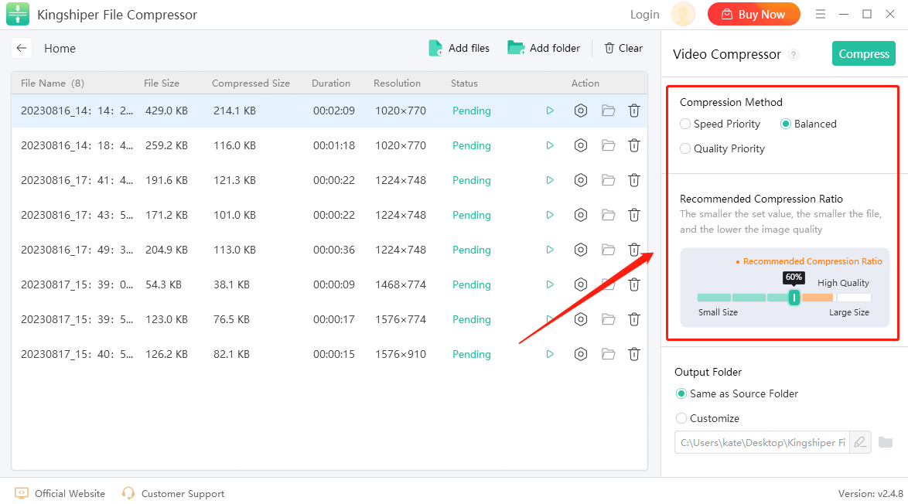The image size is (908, 504).
Task: Click the Compressed Size column header
Action: (251, 83)
